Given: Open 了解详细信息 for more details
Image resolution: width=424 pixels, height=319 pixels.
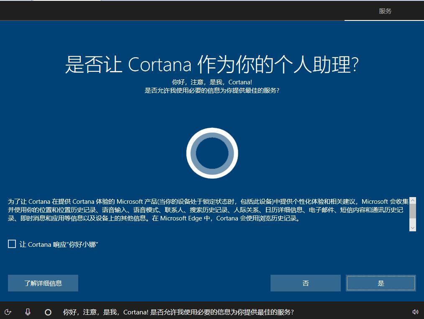Looking at the screenshot, I should pos(43,283).
